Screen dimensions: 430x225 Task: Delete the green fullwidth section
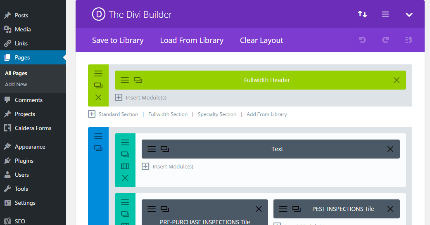[x=98, y=97]
